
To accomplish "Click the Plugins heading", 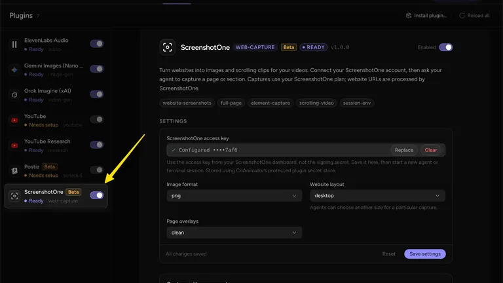I will [21, 16].
